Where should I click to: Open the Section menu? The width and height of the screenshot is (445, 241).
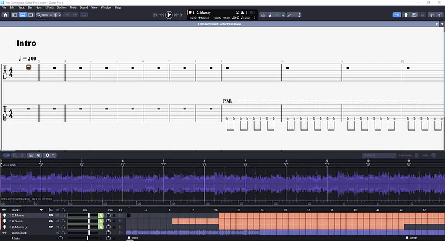tap(62, 7)
